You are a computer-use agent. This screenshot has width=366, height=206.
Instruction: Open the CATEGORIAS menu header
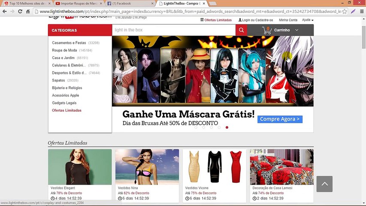pyautogui.click(x=80, y=30)
